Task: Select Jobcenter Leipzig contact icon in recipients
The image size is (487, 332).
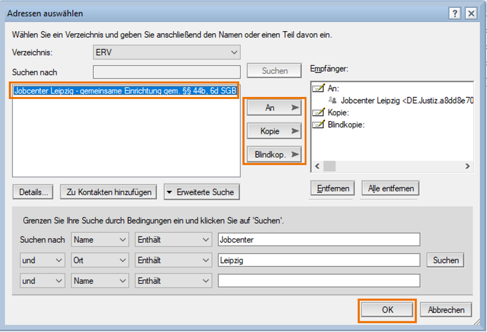Action: [332, 100]
